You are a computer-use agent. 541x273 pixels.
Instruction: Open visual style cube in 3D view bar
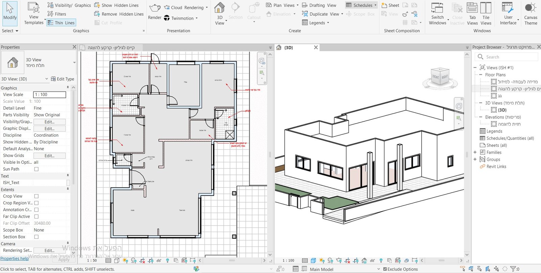point(313,260)
